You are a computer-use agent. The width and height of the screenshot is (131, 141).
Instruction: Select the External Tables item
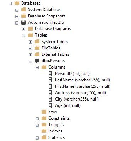55,54
